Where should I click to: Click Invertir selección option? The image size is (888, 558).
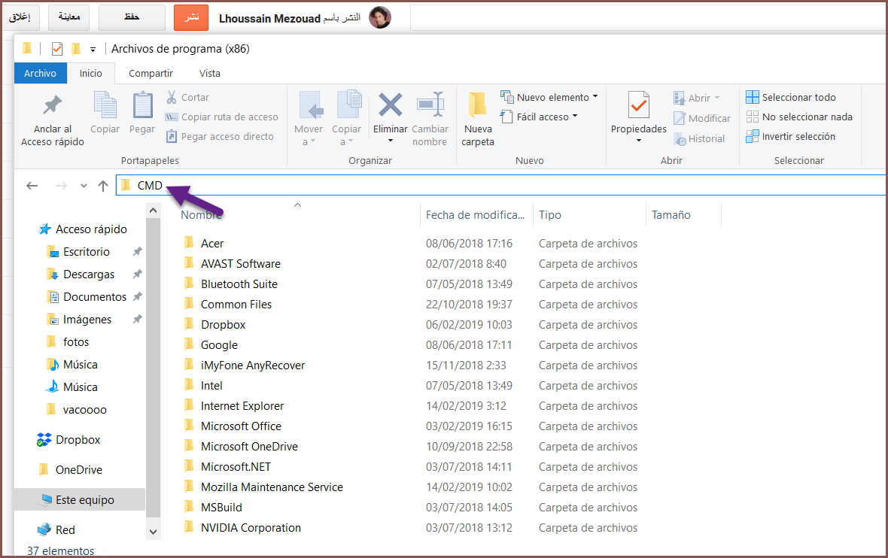click(791, 136)
